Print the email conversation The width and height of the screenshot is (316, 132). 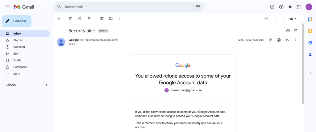click(x=288, y=31)
